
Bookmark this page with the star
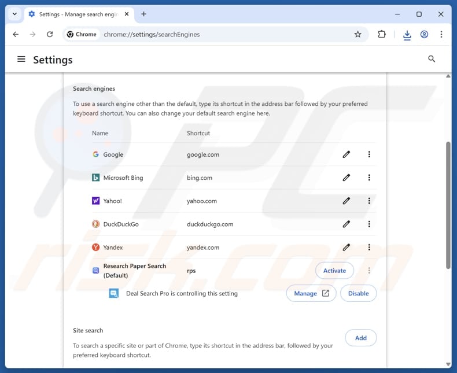[358, 34]
